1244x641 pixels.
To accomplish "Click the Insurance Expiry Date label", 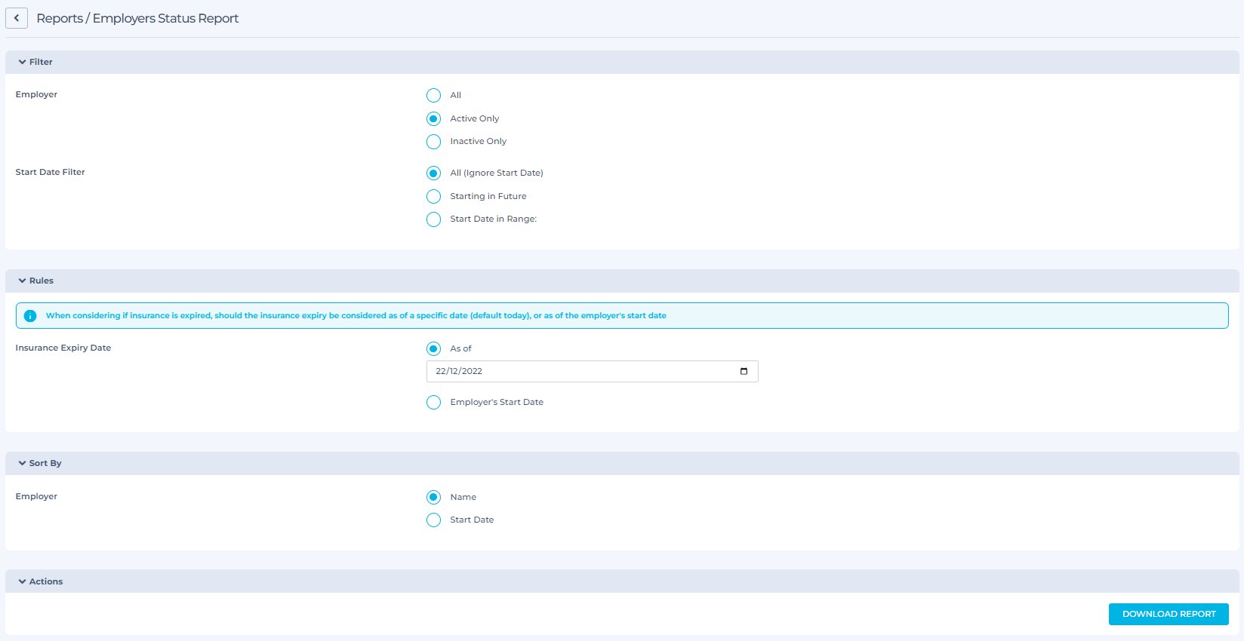I will click(x=63, y=348).
